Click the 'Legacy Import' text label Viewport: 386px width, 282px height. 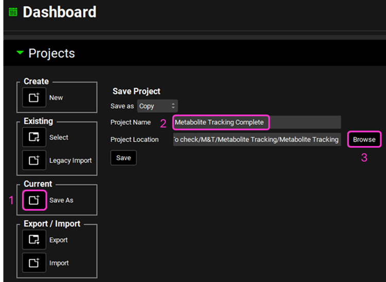(x=71, y=160)
